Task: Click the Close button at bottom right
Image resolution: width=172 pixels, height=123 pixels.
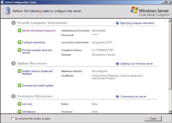Action: 153,119
